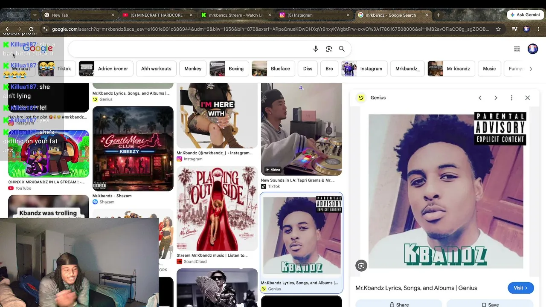Open the I'M HERE WITH Instagram thumbnail
The height and width of the screenshot is (307, 546).
pyautogui.click(x=217, y=116)
